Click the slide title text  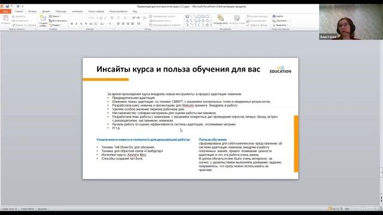point(178,69)
